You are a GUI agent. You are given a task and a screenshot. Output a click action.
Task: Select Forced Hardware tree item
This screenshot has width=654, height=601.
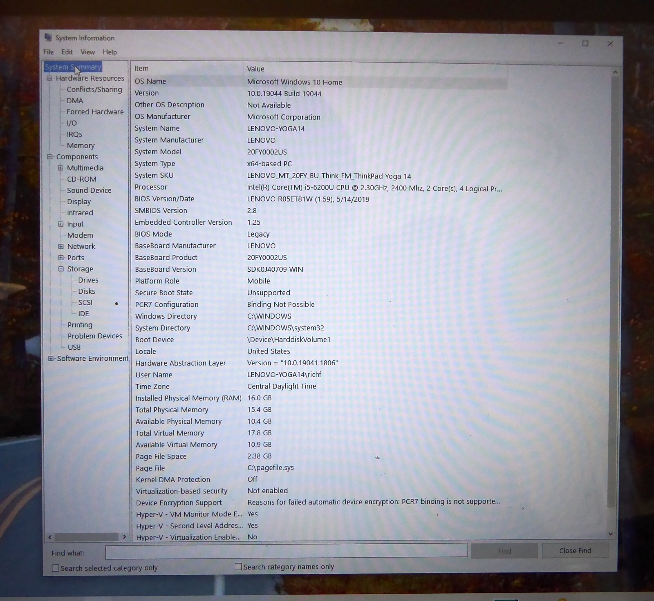[x=95, y=112]
